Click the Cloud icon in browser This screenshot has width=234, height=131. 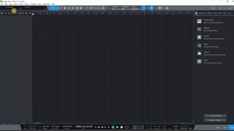tap(199, 53)
